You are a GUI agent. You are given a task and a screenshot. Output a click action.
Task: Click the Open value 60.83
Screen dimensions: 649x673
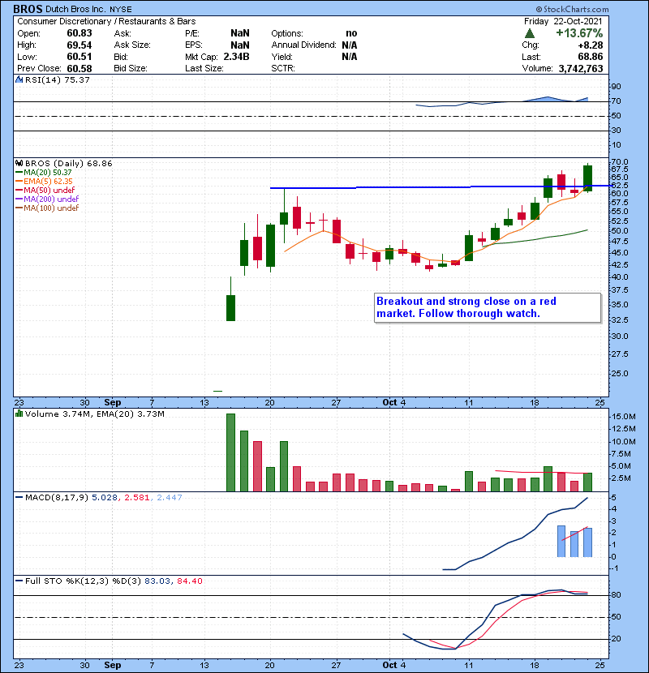80,33
